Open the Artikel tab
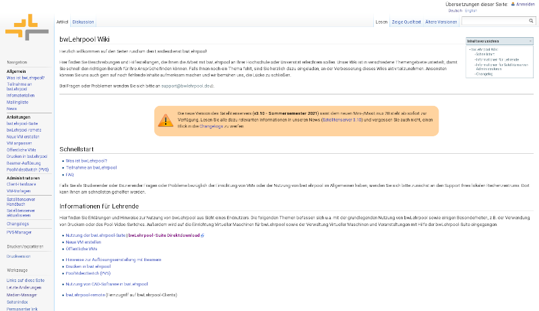 [x=62, y=22]
